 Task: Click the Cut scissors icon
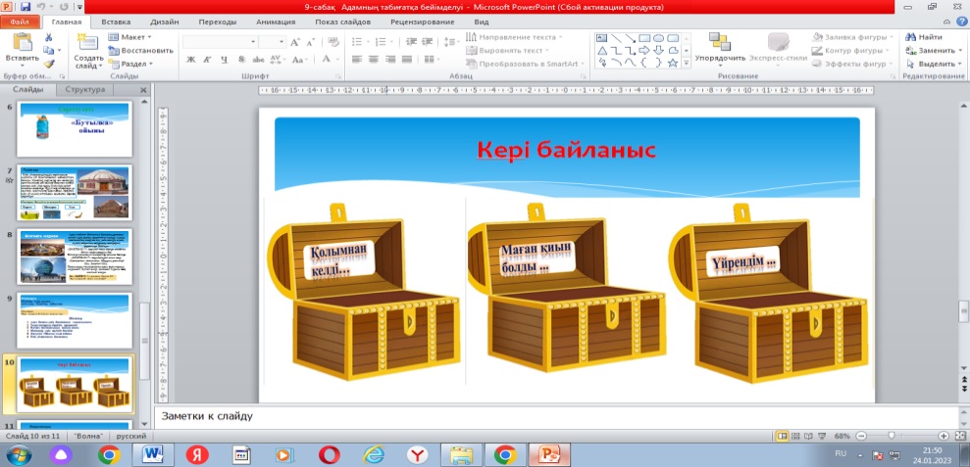click(x=48, y=37)
